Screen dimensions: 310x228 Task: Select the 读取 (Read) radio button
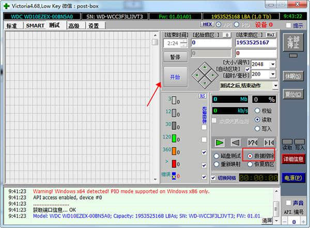(x=257, y=119)
